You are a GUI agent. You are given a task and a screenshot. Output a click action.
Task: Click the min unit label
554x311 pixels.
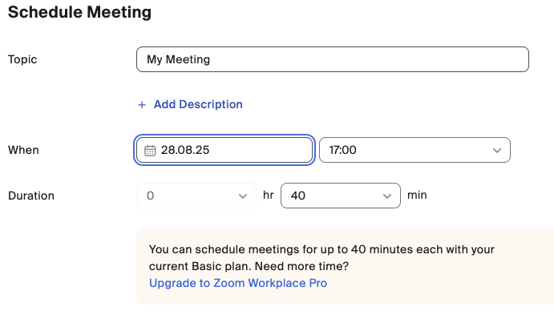click(417, 195)
